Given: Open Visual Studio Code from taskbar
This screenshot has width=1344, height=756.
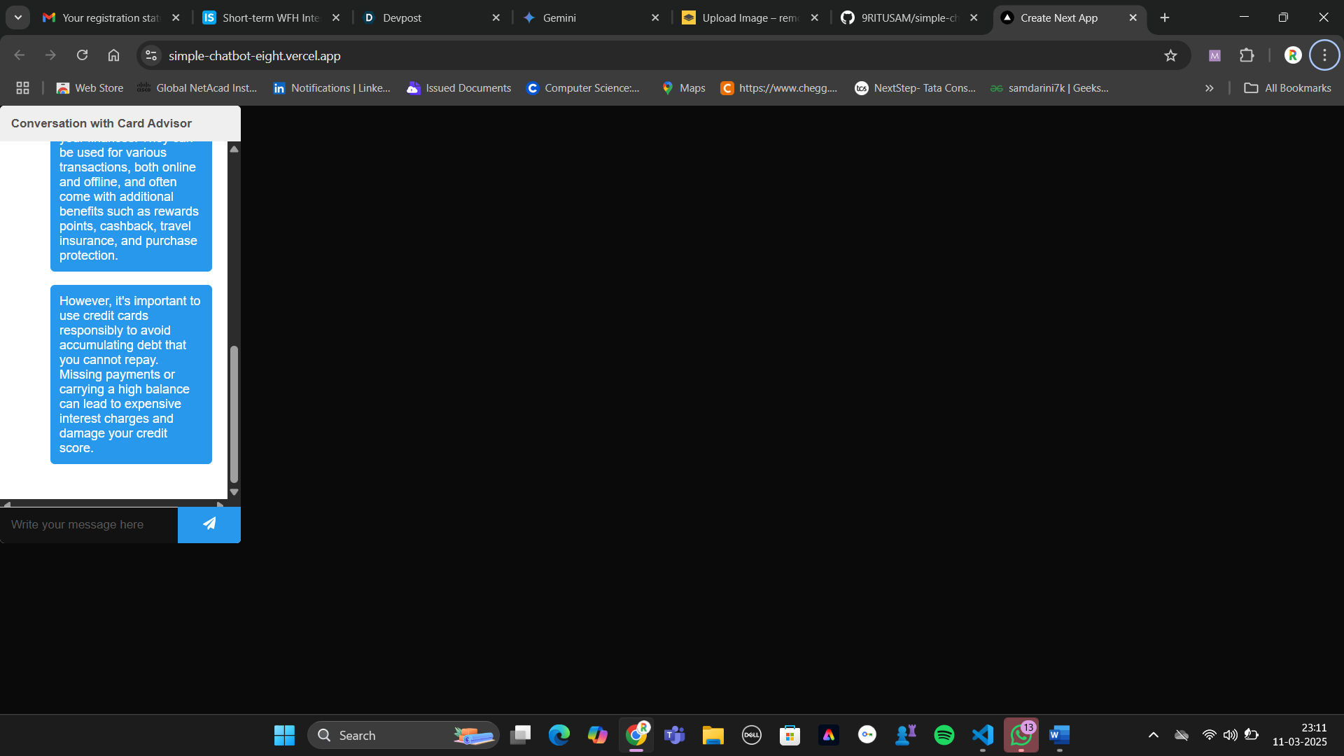Looking at the screenshot, I should [x=982, y=735].
